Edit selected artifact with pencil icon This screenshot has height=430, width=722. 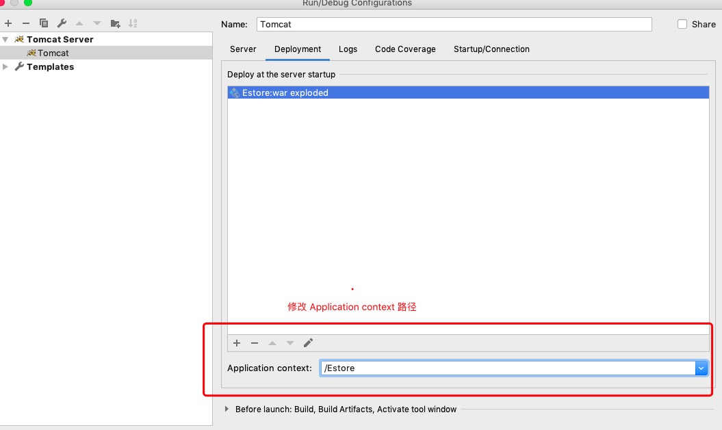click(308, 343)
